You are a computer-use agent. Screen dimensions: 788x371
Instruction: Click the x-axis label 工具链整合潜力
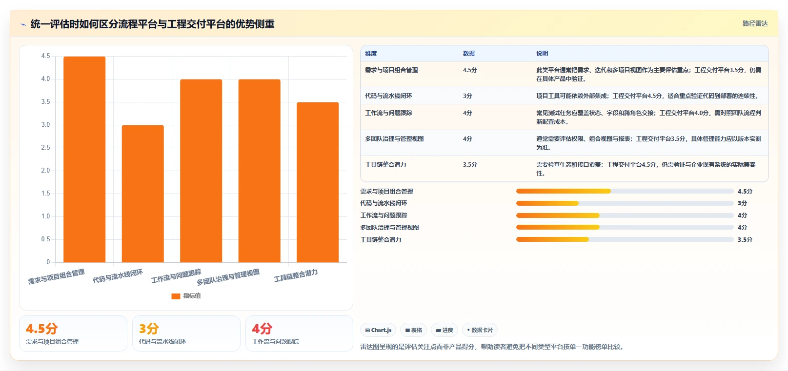[x=296, y=275]
